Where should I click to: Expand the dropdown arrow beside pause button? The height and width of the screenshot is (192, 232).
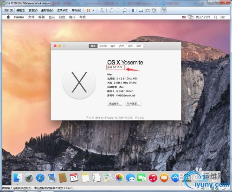coord(93,10)
